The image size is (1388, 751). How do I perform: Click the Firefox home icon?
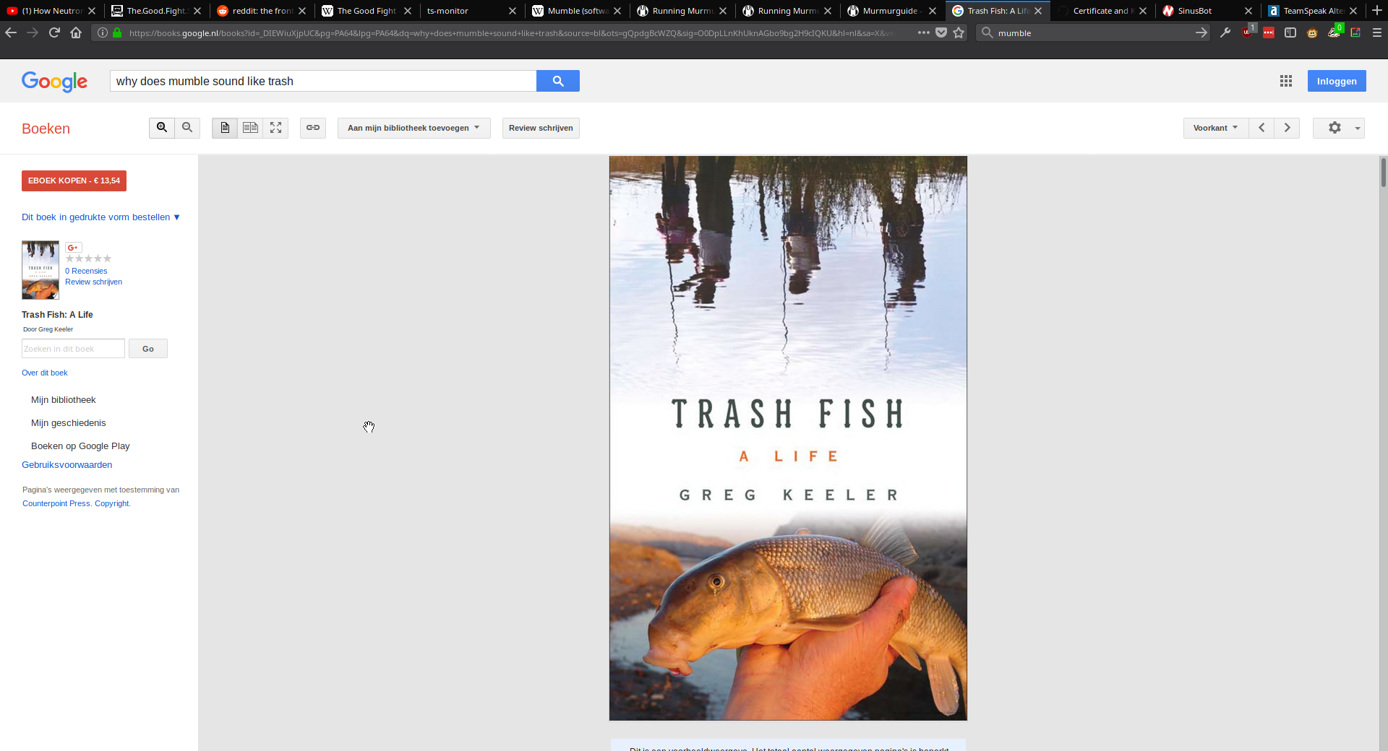pos(76,32)
